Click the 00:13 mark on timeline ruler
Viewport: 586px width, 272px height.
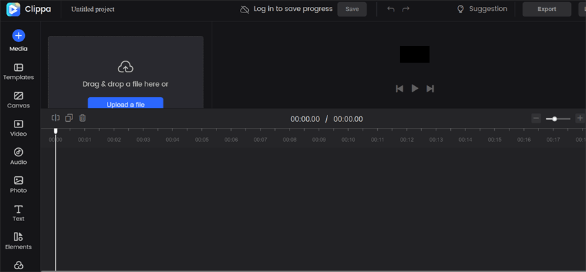click(436, 140)
